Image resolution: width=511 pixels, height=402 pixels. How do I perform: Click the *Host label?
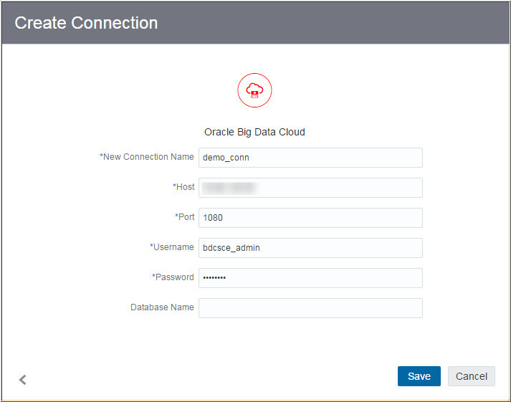(183, 187)
